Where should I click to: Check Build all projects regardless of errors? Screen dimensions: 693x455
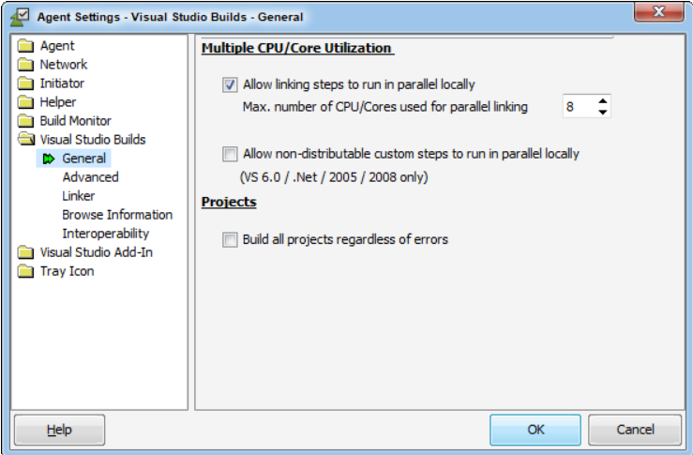[230, 239]
